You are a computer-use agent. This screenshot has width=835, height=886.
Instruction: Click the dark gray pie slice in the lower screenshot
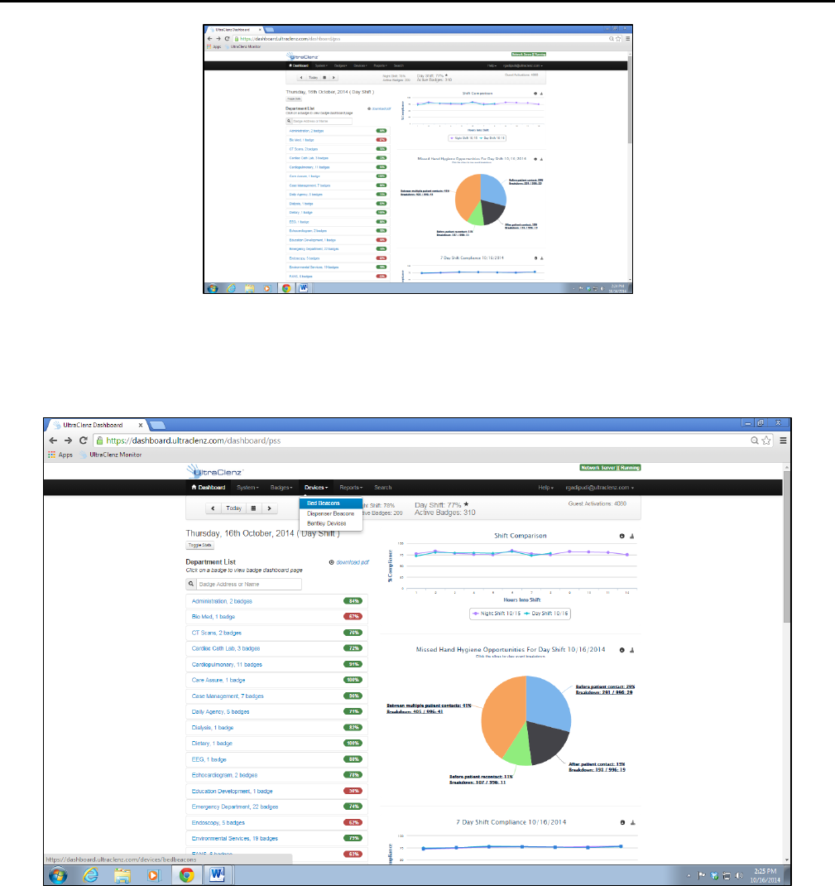546,741
